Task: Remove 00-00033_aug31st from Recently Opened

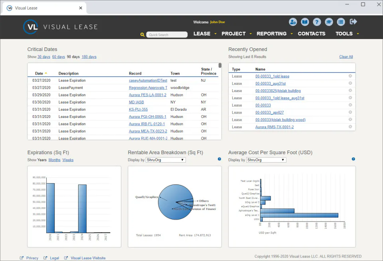Action: pos(350,83)
